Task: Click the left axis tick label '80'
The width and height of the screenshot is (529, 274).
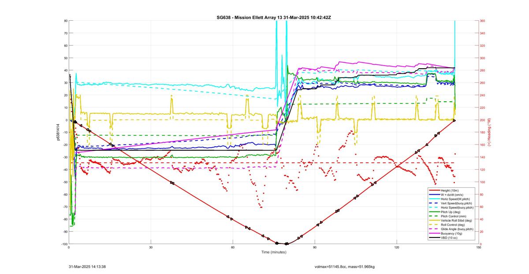Action: [65, 21]
